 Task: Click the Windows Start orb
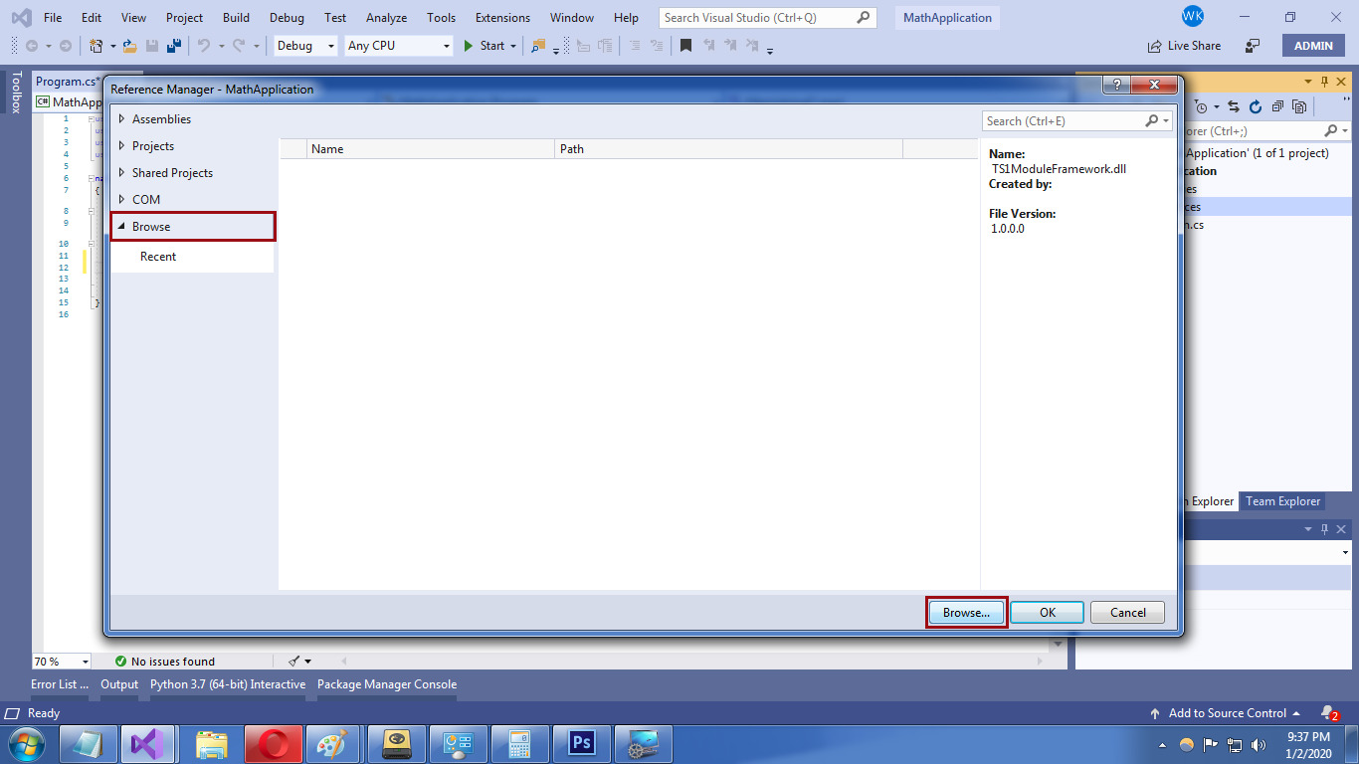[27, 744]
